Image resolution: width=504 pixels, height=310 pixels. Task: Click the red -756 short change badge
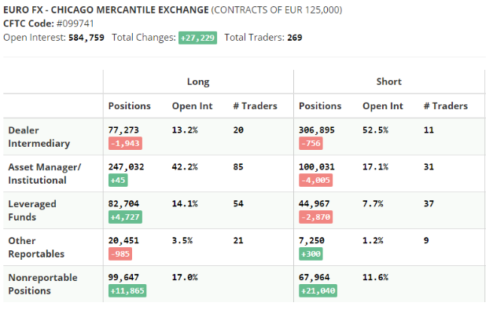click(x=311, y=144)
